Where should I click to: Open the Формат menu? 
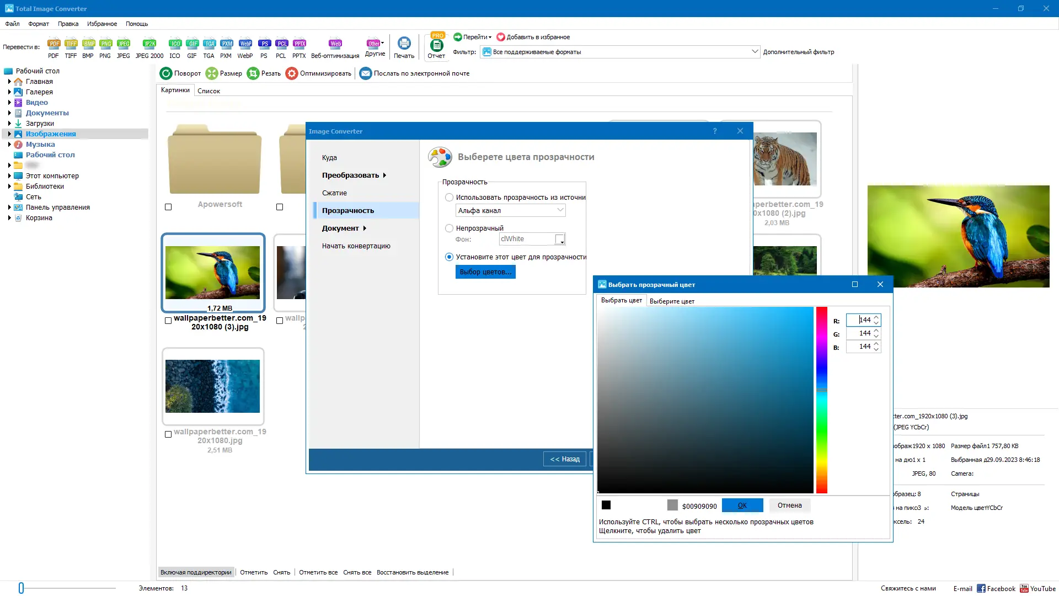(x=38, y=23)
